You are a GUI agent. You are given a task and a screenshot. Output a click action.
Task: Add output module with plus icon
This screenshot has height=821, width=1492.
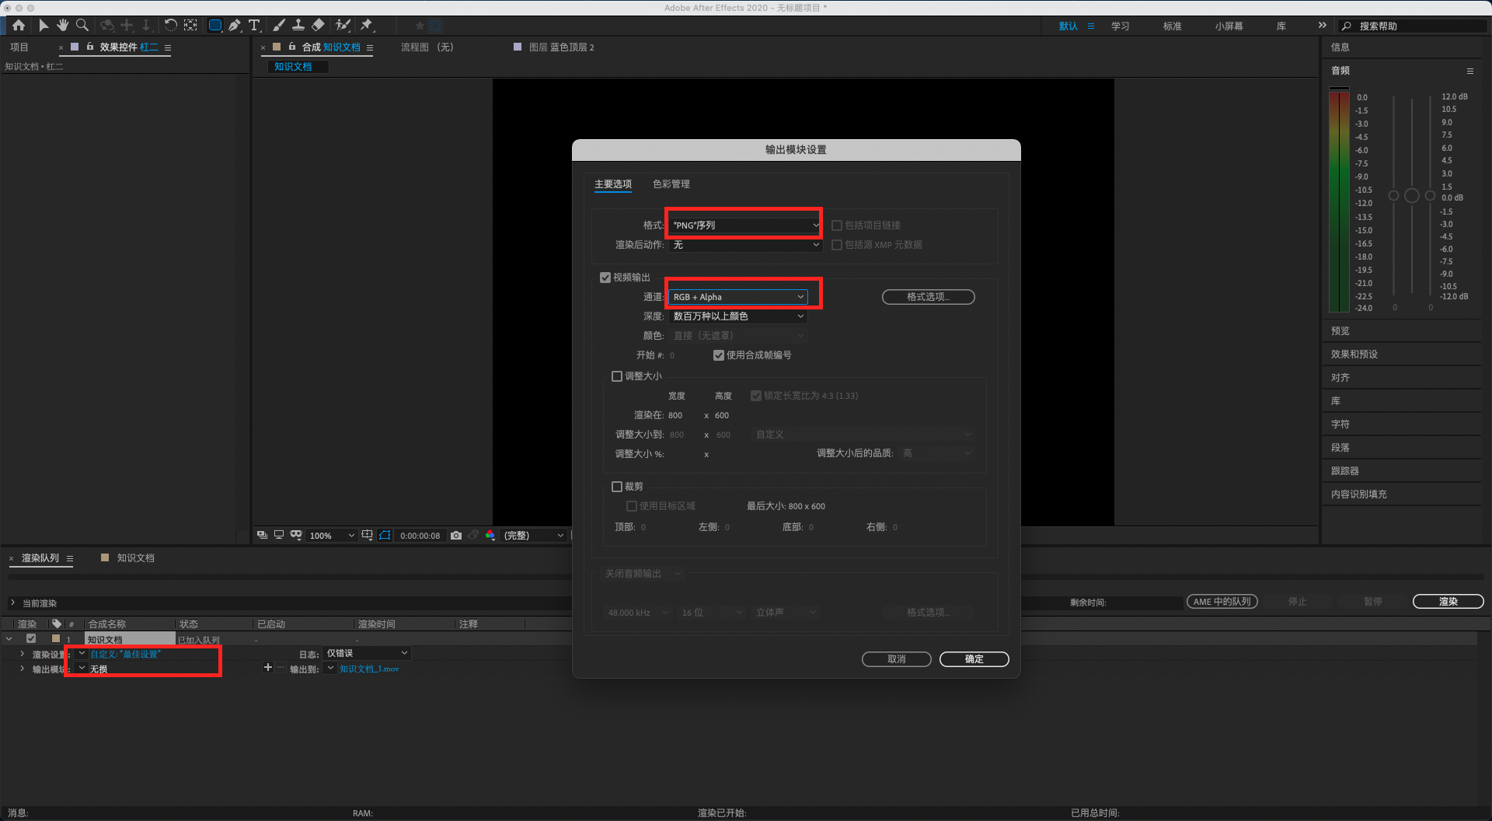(x=268, y=668)
